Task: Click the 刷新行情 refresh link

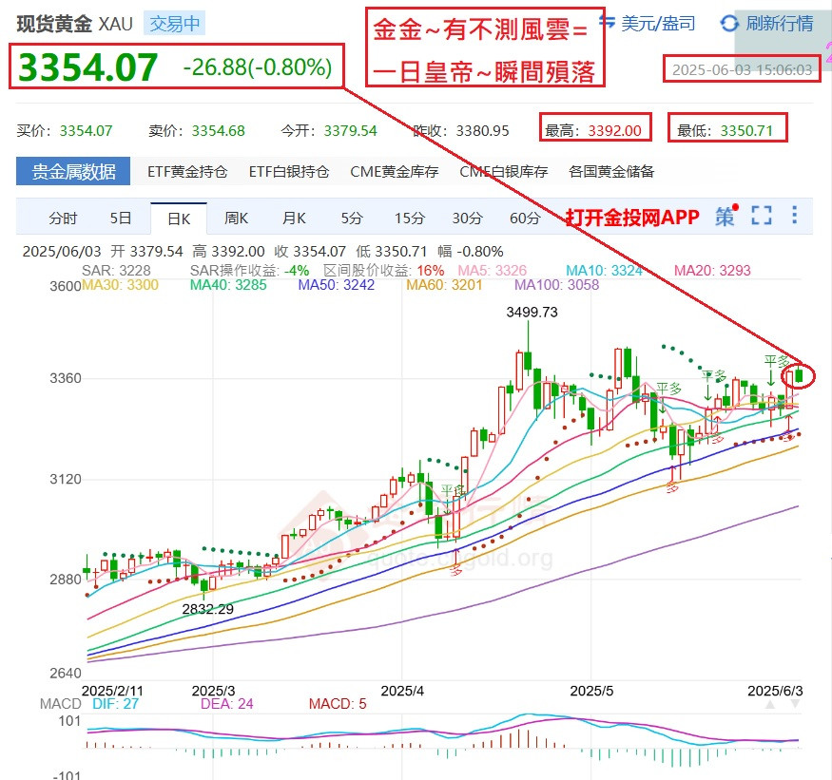Action: coord(780,24)
